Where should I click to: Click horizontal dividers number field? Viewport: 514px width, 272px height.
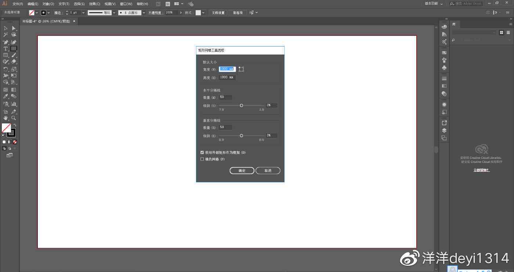tap(225, 97)
